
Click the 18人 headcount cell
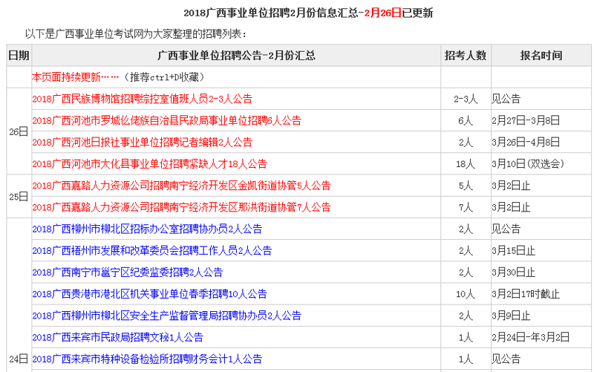coord(466,164)
